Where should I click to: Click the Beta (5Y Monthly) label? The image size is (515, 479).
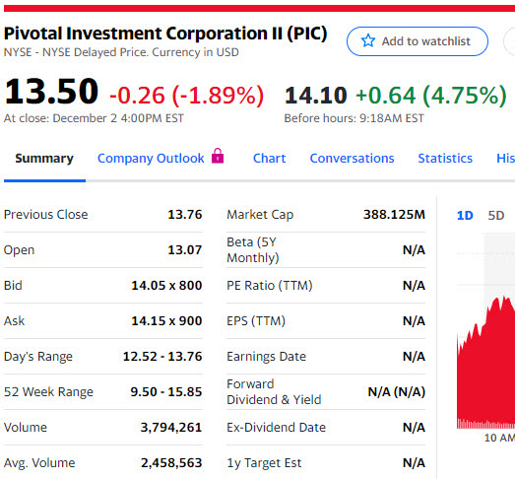(x=253, y=250)
